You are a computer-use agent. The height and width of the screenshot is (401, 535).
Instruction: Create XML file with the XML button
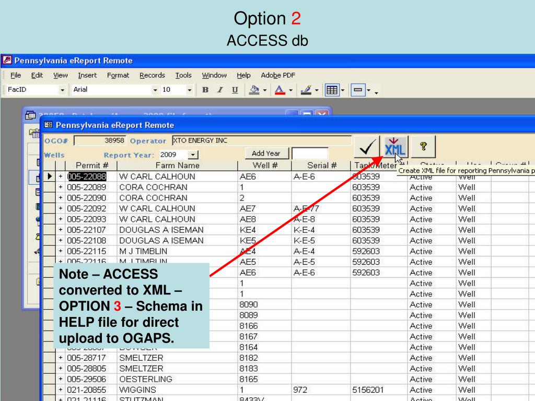click(395, 147)
